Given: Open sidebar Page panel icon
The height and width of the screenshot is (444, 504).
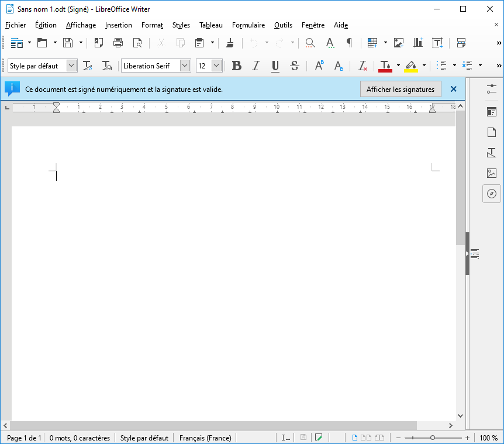Looking at the screenshot, I should [x=492, y=132].
